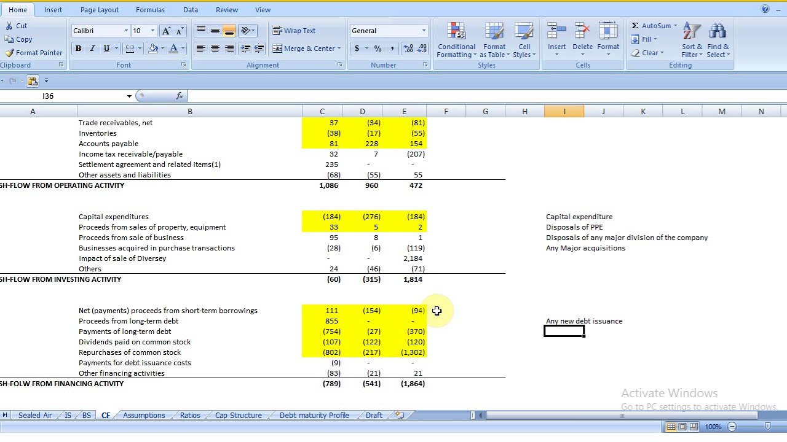Click the Merge & Center button

pyautogui.click(x=304, y=48)
